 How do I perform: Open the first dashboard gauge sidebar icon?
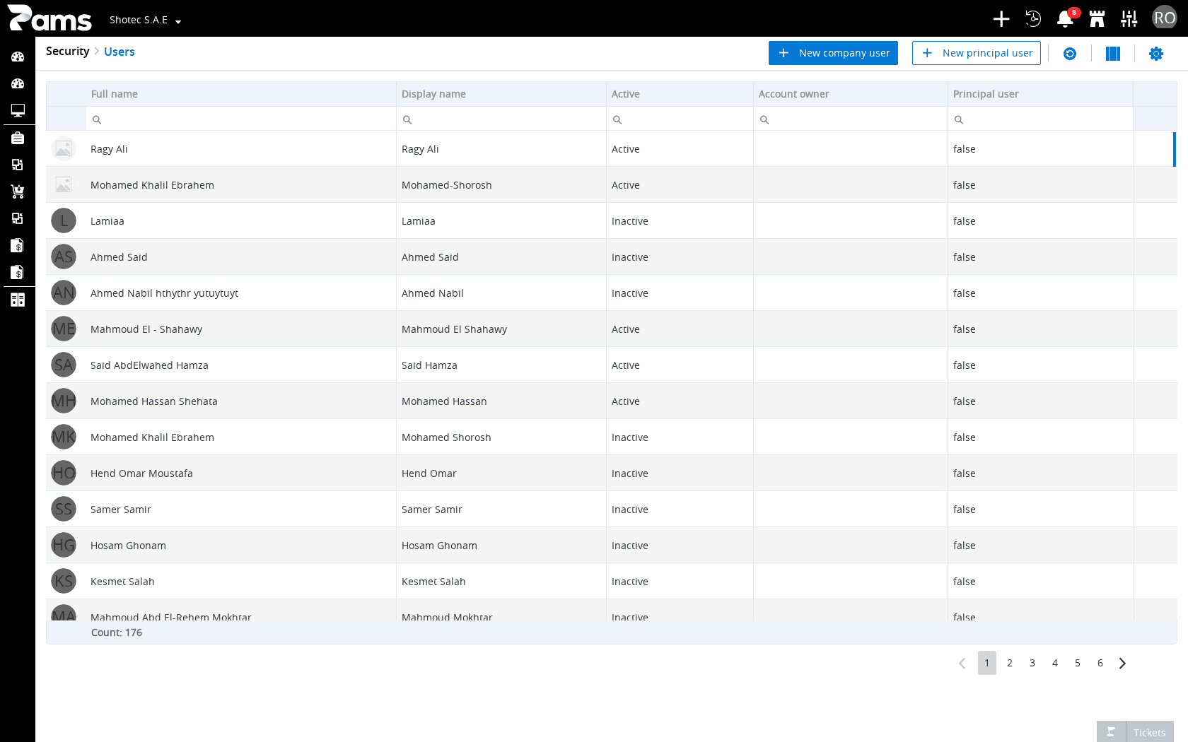[18, 57]
